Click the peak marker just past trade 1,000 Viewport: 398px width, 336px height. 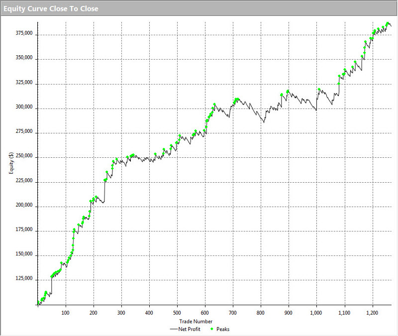point(319,89)
